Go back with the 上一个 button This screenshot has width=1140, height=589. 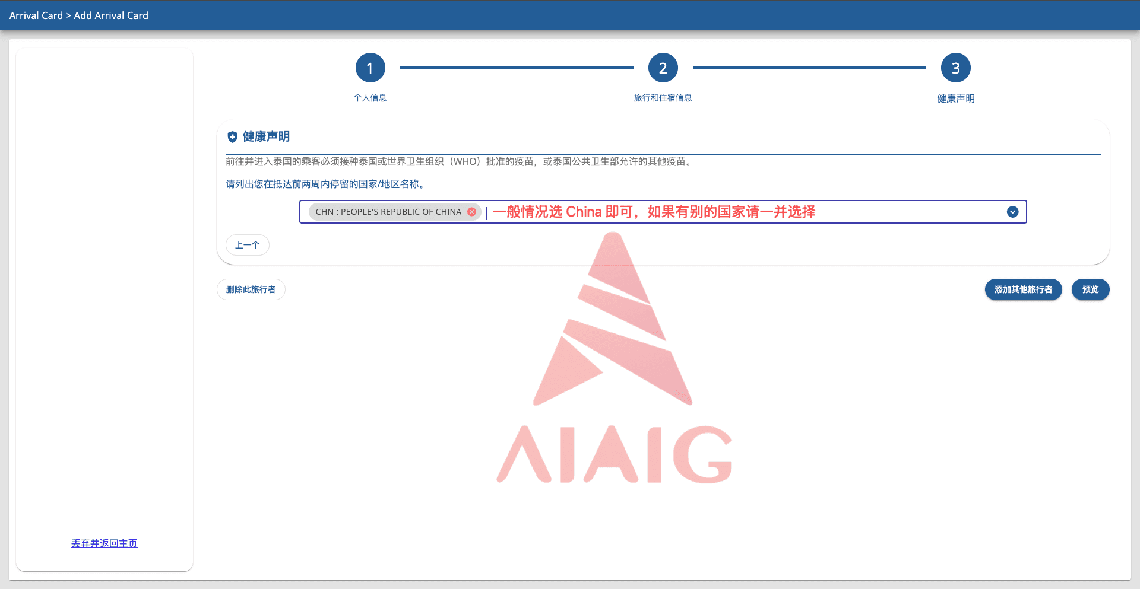click(x=248, y=245)
